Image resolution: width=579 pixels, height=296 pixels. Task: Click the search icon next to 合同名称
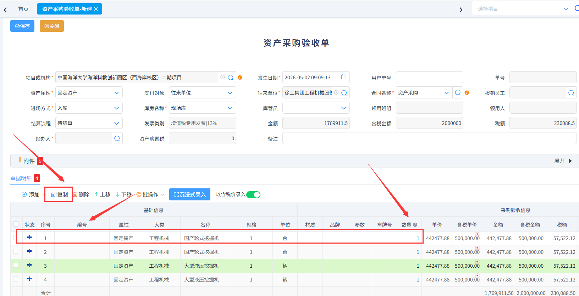(x=458, y=93)
